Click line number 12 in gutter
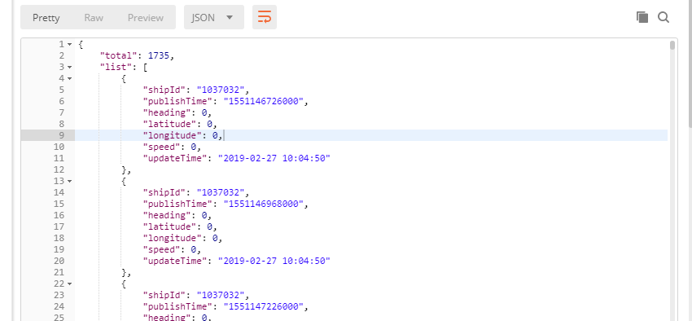This screenshot has width=692, height=321. pos(59,170)
